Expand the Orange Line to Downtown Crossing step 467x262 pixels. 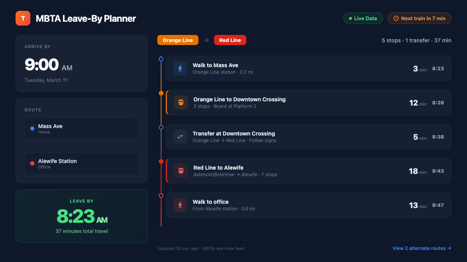point(307,102)
